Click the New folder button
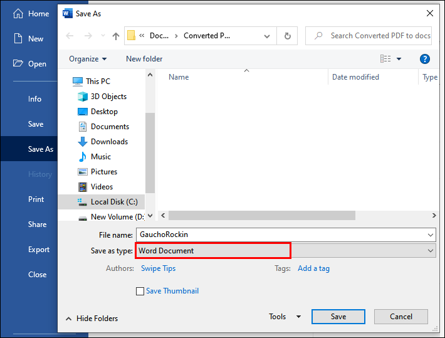 pyautogui.click(x=144, y=59)
